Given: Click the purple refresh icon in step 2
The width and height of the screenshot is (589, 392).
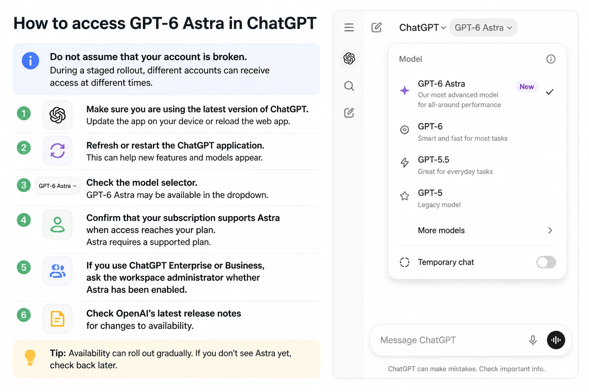Looking at the screenshot, I should point(58,151).
